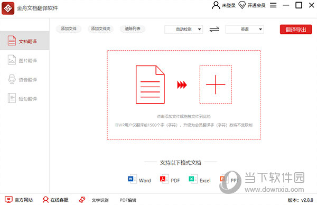Open the hamburger menu
Image resolution: width=317 pixels, height=205 pixels.
273,5
